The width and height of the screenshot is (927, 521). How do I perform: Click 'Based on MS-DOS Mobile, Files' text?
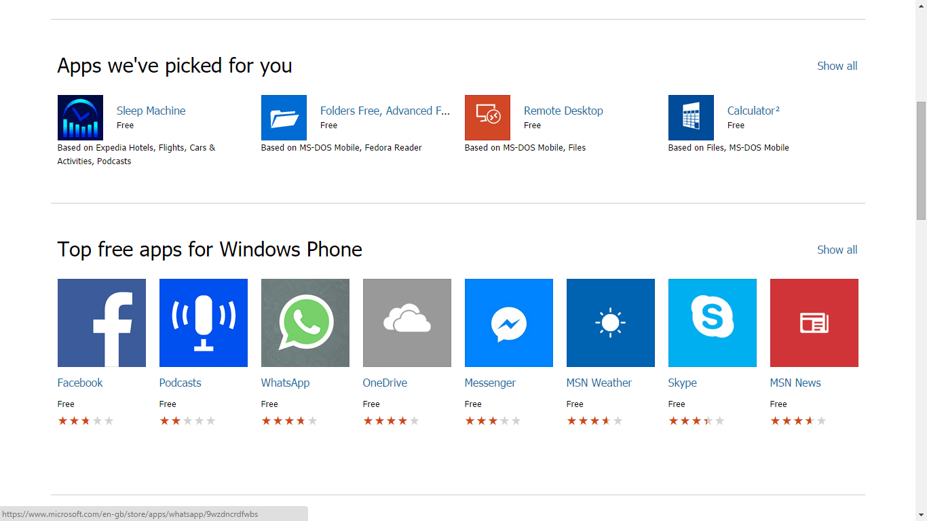525,148
